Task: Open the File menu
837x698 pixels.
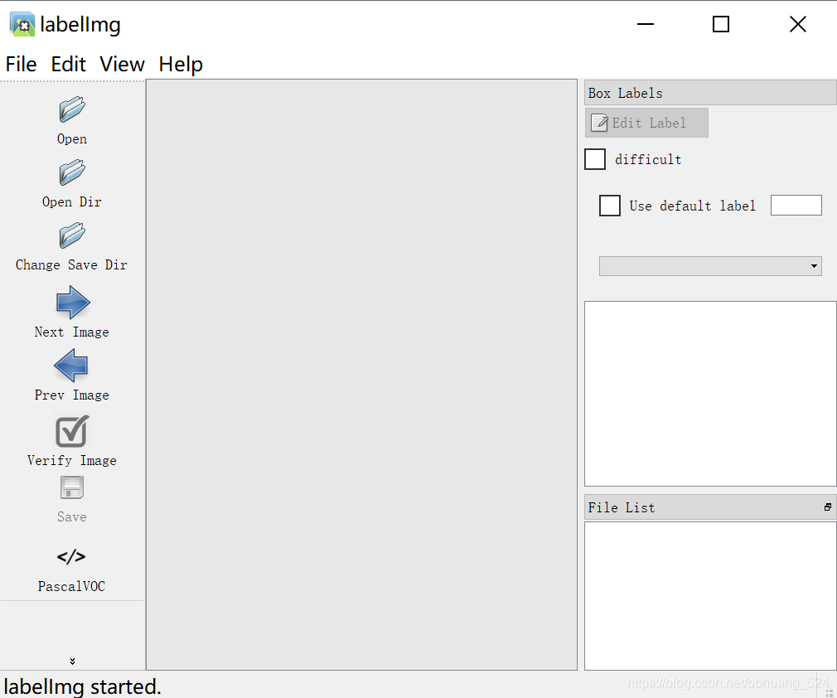Action: [x=21, y=64]
